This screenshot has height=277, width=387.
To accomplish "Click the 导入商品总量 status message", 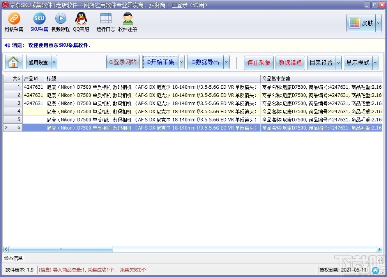I will coord(93,270).
